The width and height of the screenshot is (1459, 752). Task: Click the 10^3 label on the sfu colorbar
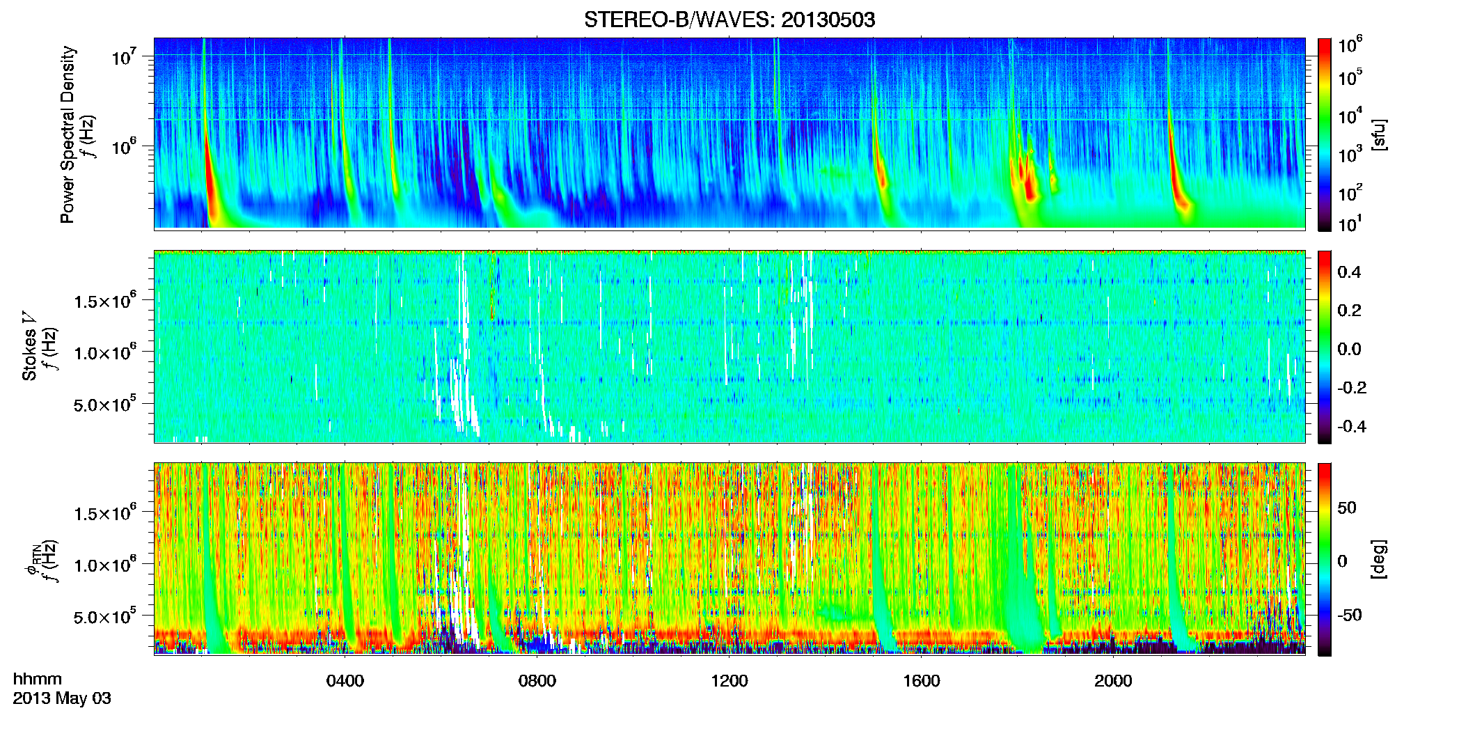click(1350, 154)
